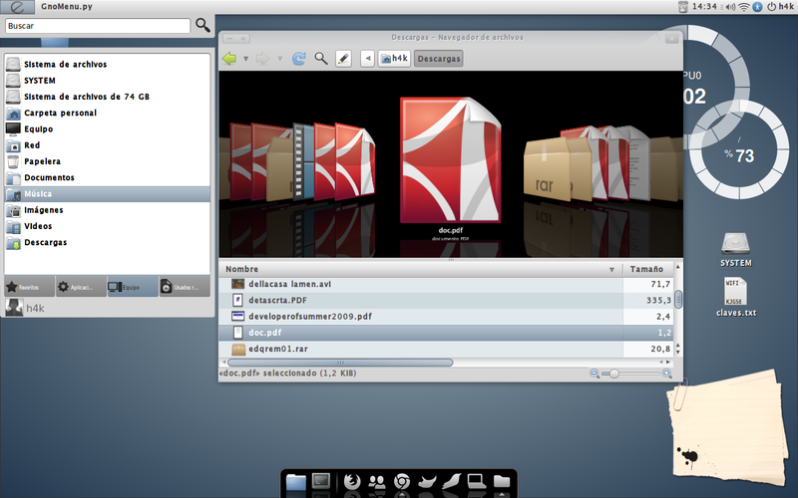Switch to the Equipo tab
798x498 pixels.
coord(133,287)
